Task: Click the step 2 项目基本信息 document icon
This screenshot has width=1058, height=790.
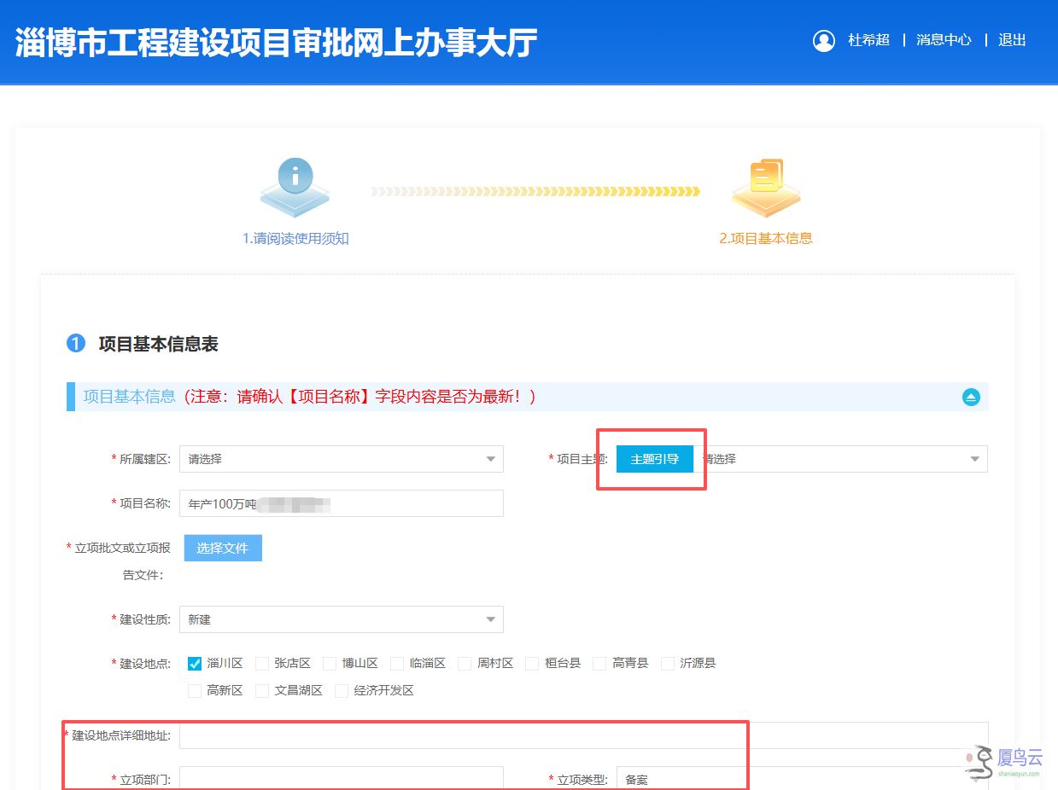Action: click(766, 188)
